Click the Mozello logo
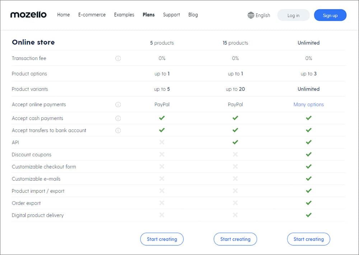Viewport: 359px width, 255px height. (x=28, y=15)
